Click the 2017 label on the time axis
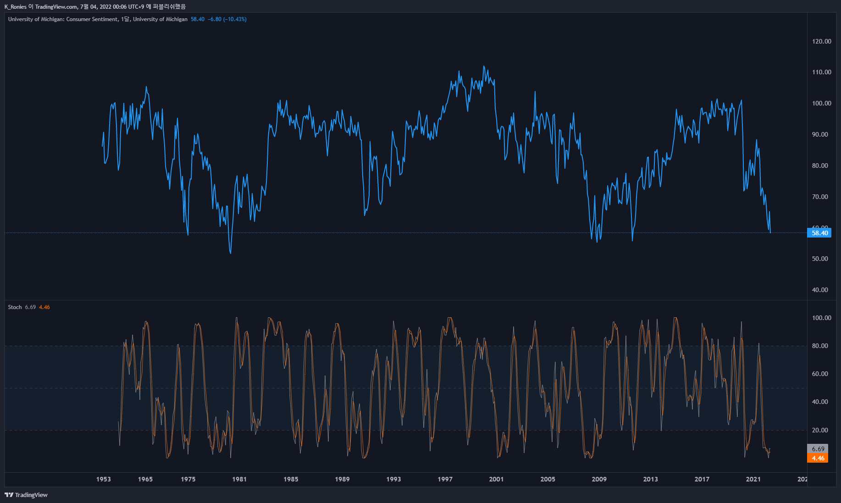 click(x=702, y=479)
